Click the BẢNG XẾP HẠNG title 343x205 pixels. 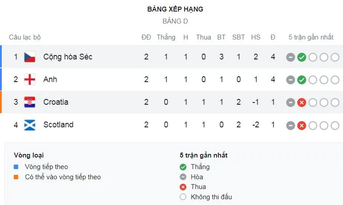[x=175, y=9]
